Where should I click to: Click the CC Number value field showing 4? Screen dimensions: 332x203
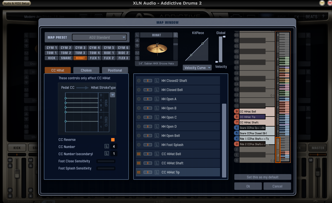coord(114,147)
